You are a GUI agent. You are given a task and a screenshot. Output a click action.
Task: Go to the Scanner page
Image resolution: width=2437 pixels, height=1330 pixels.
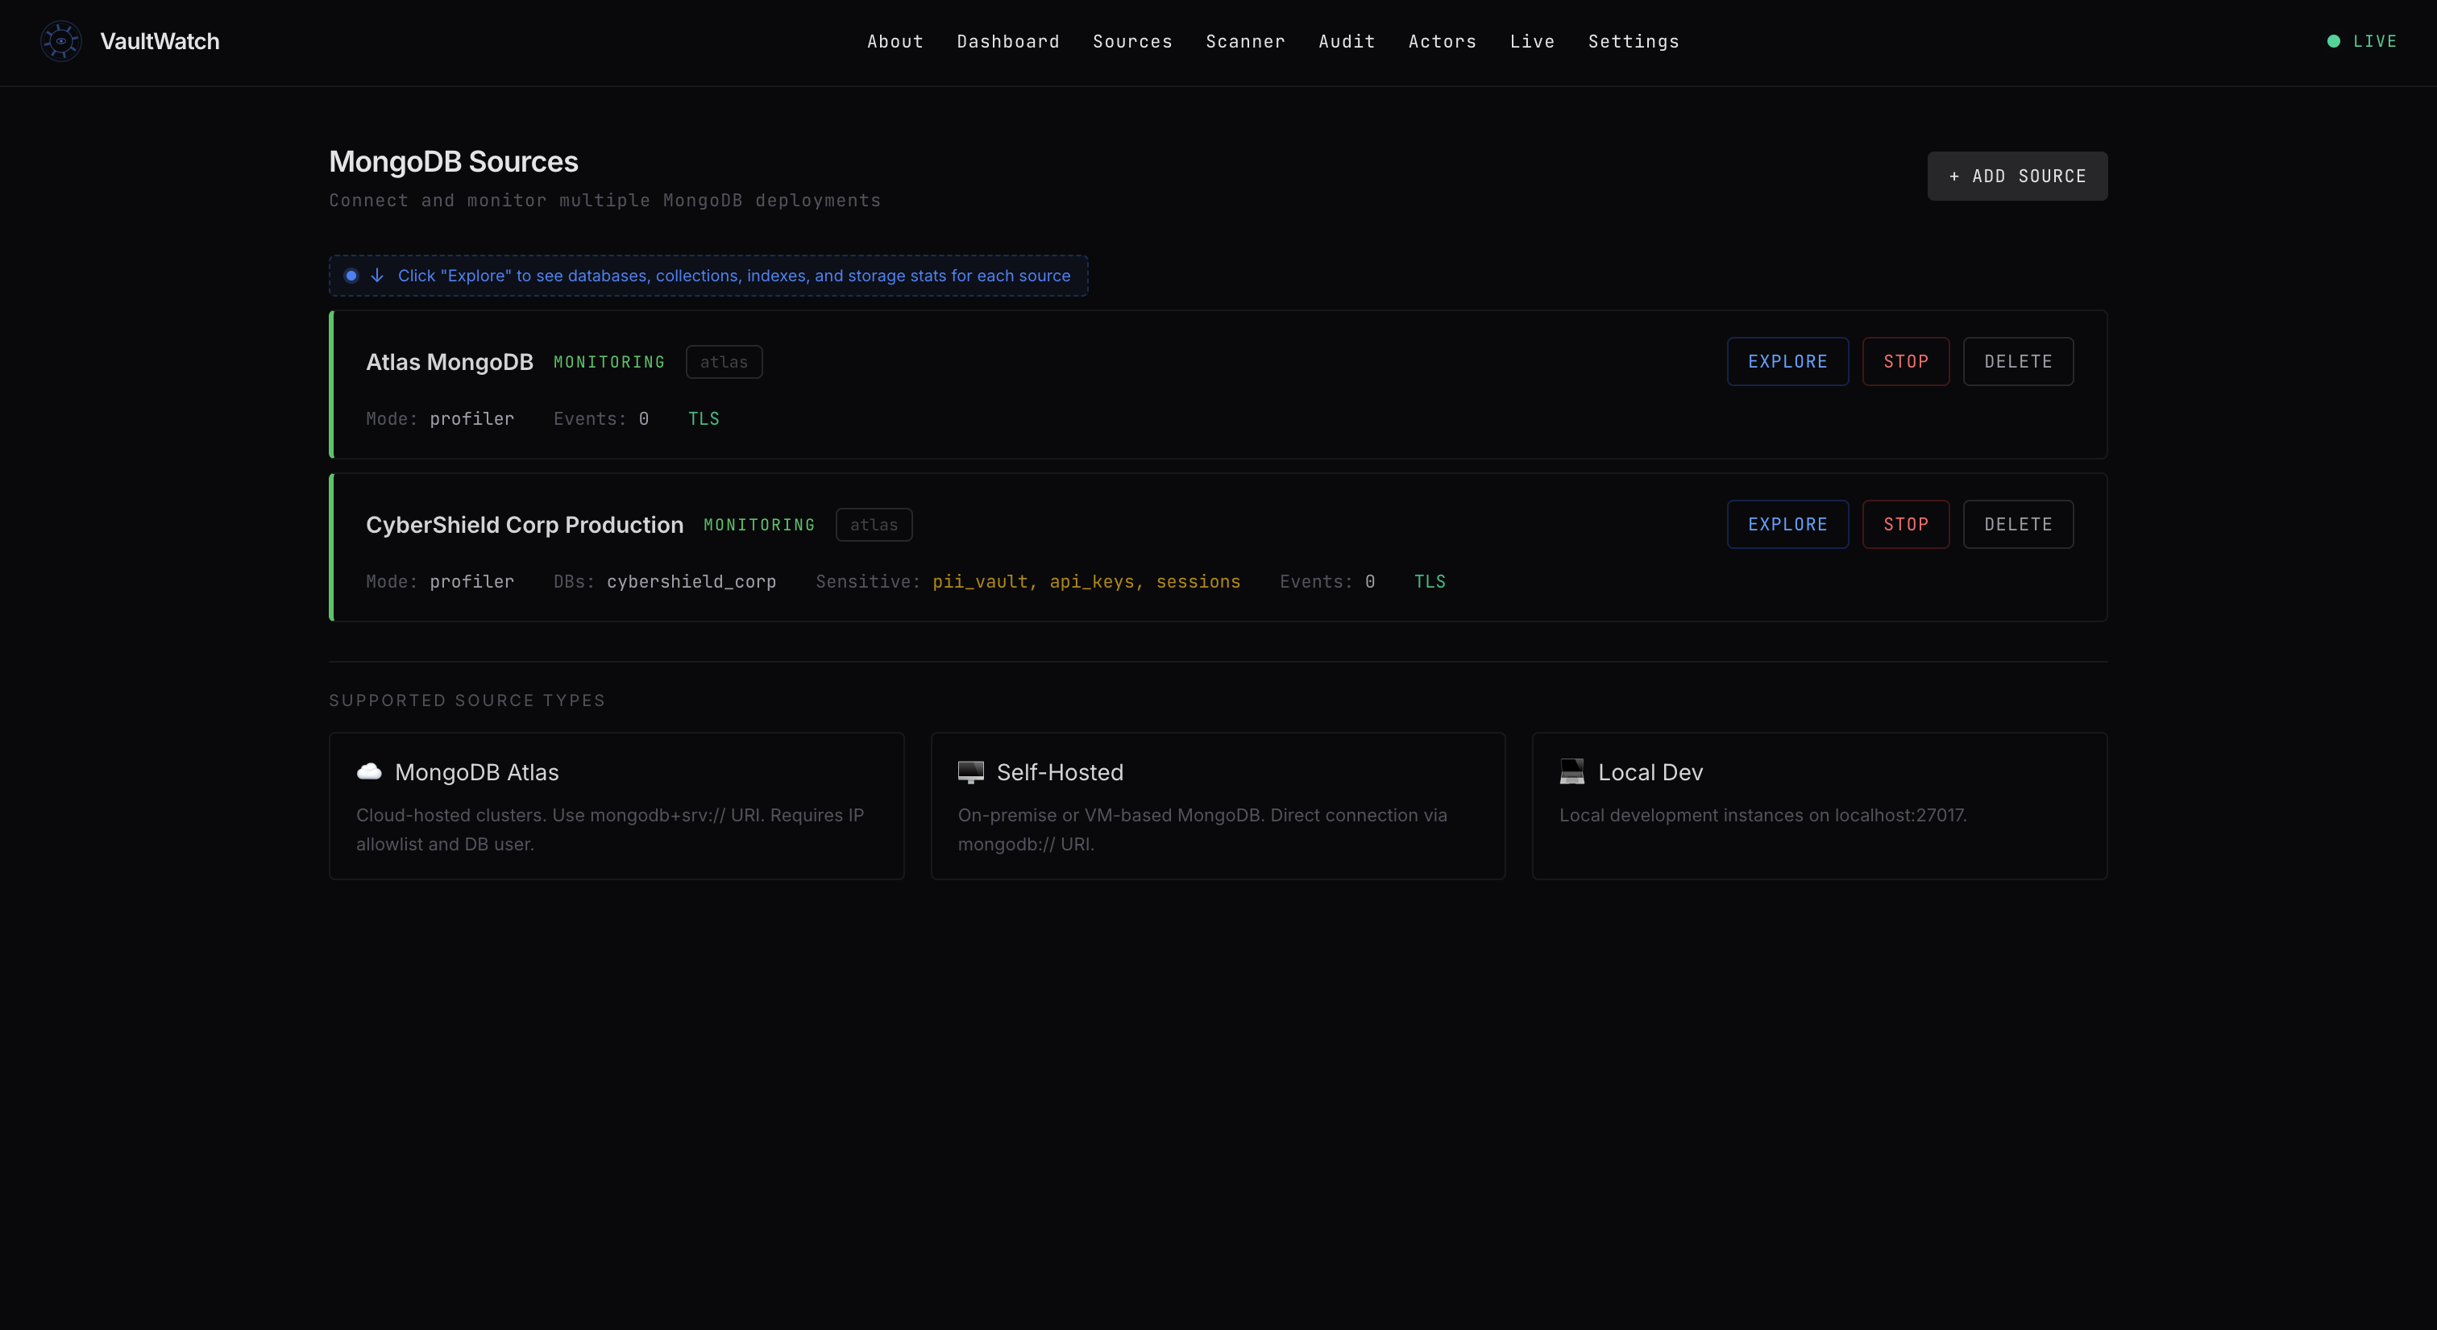click(1245, 42)
